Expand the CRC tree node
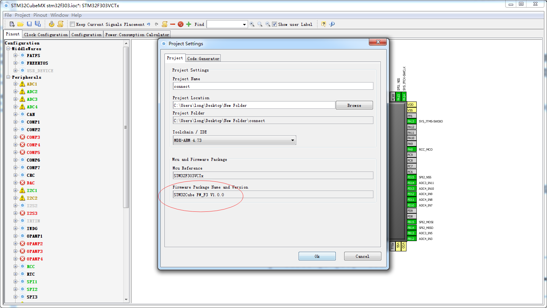Viewport: 547px width, 308px height. [16, 175]
